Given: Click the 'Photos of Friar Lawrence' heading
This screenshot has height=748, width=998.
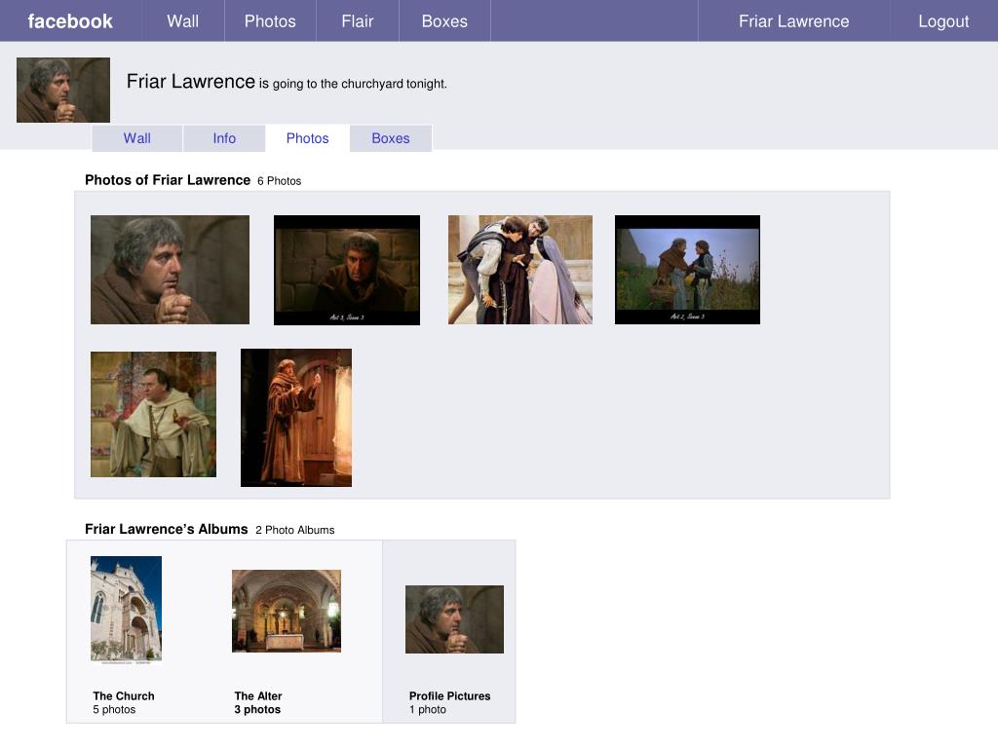Looking at the screenshot, I should point(168,180).
